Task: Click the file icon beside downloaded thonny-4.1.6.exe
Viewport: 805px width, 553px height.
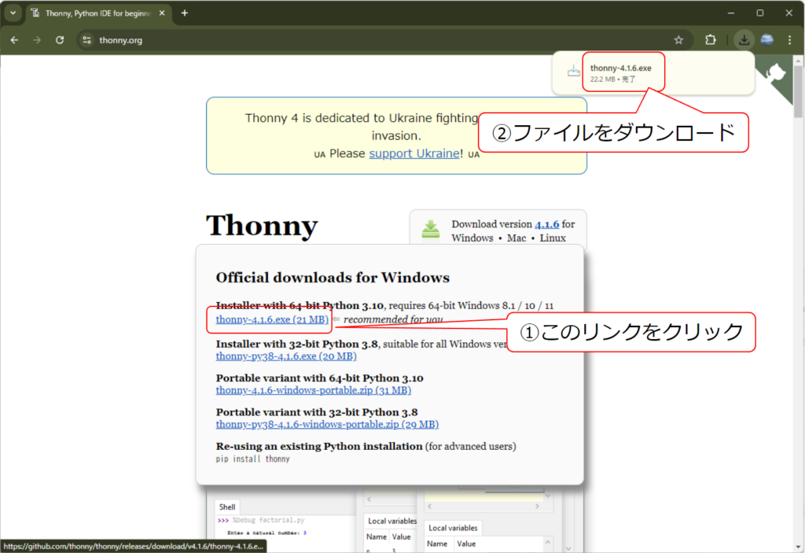Action: click(573, 72)
